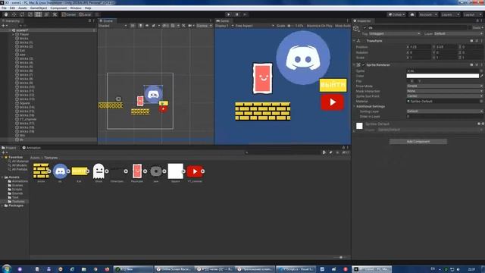Select YT_channel object in Hierarchy
This screenshot has height=273, width=485.
pyautogui.click(x=28, y=119)
